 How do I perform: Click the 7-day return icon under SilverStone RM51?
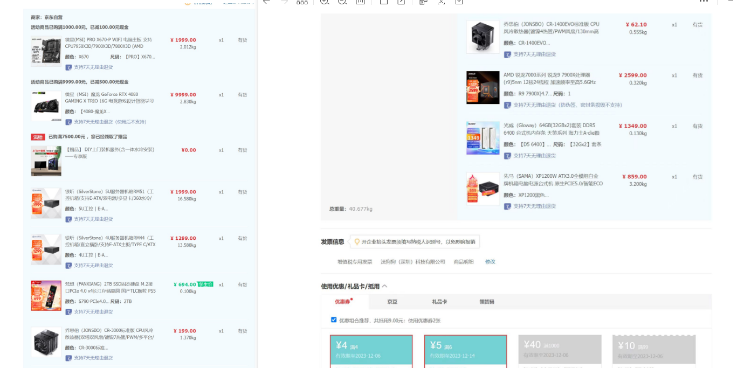pos(68,219)
